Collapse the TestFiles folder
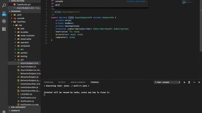 click(x=21, y=22)
